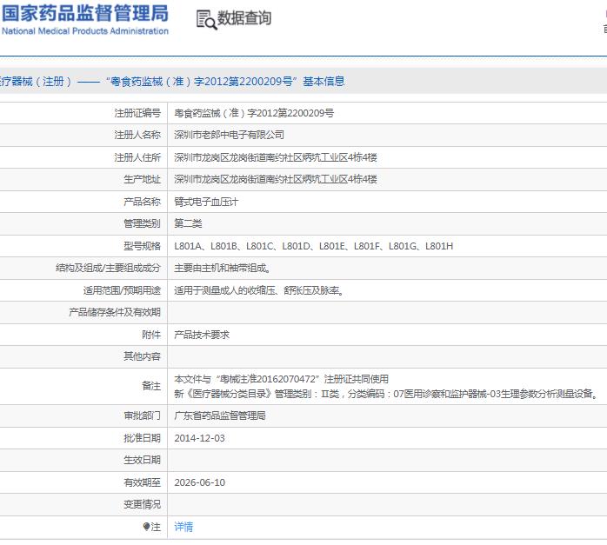Click registrant name 深圳市老郎中电子有限公司

click(229, 135)
